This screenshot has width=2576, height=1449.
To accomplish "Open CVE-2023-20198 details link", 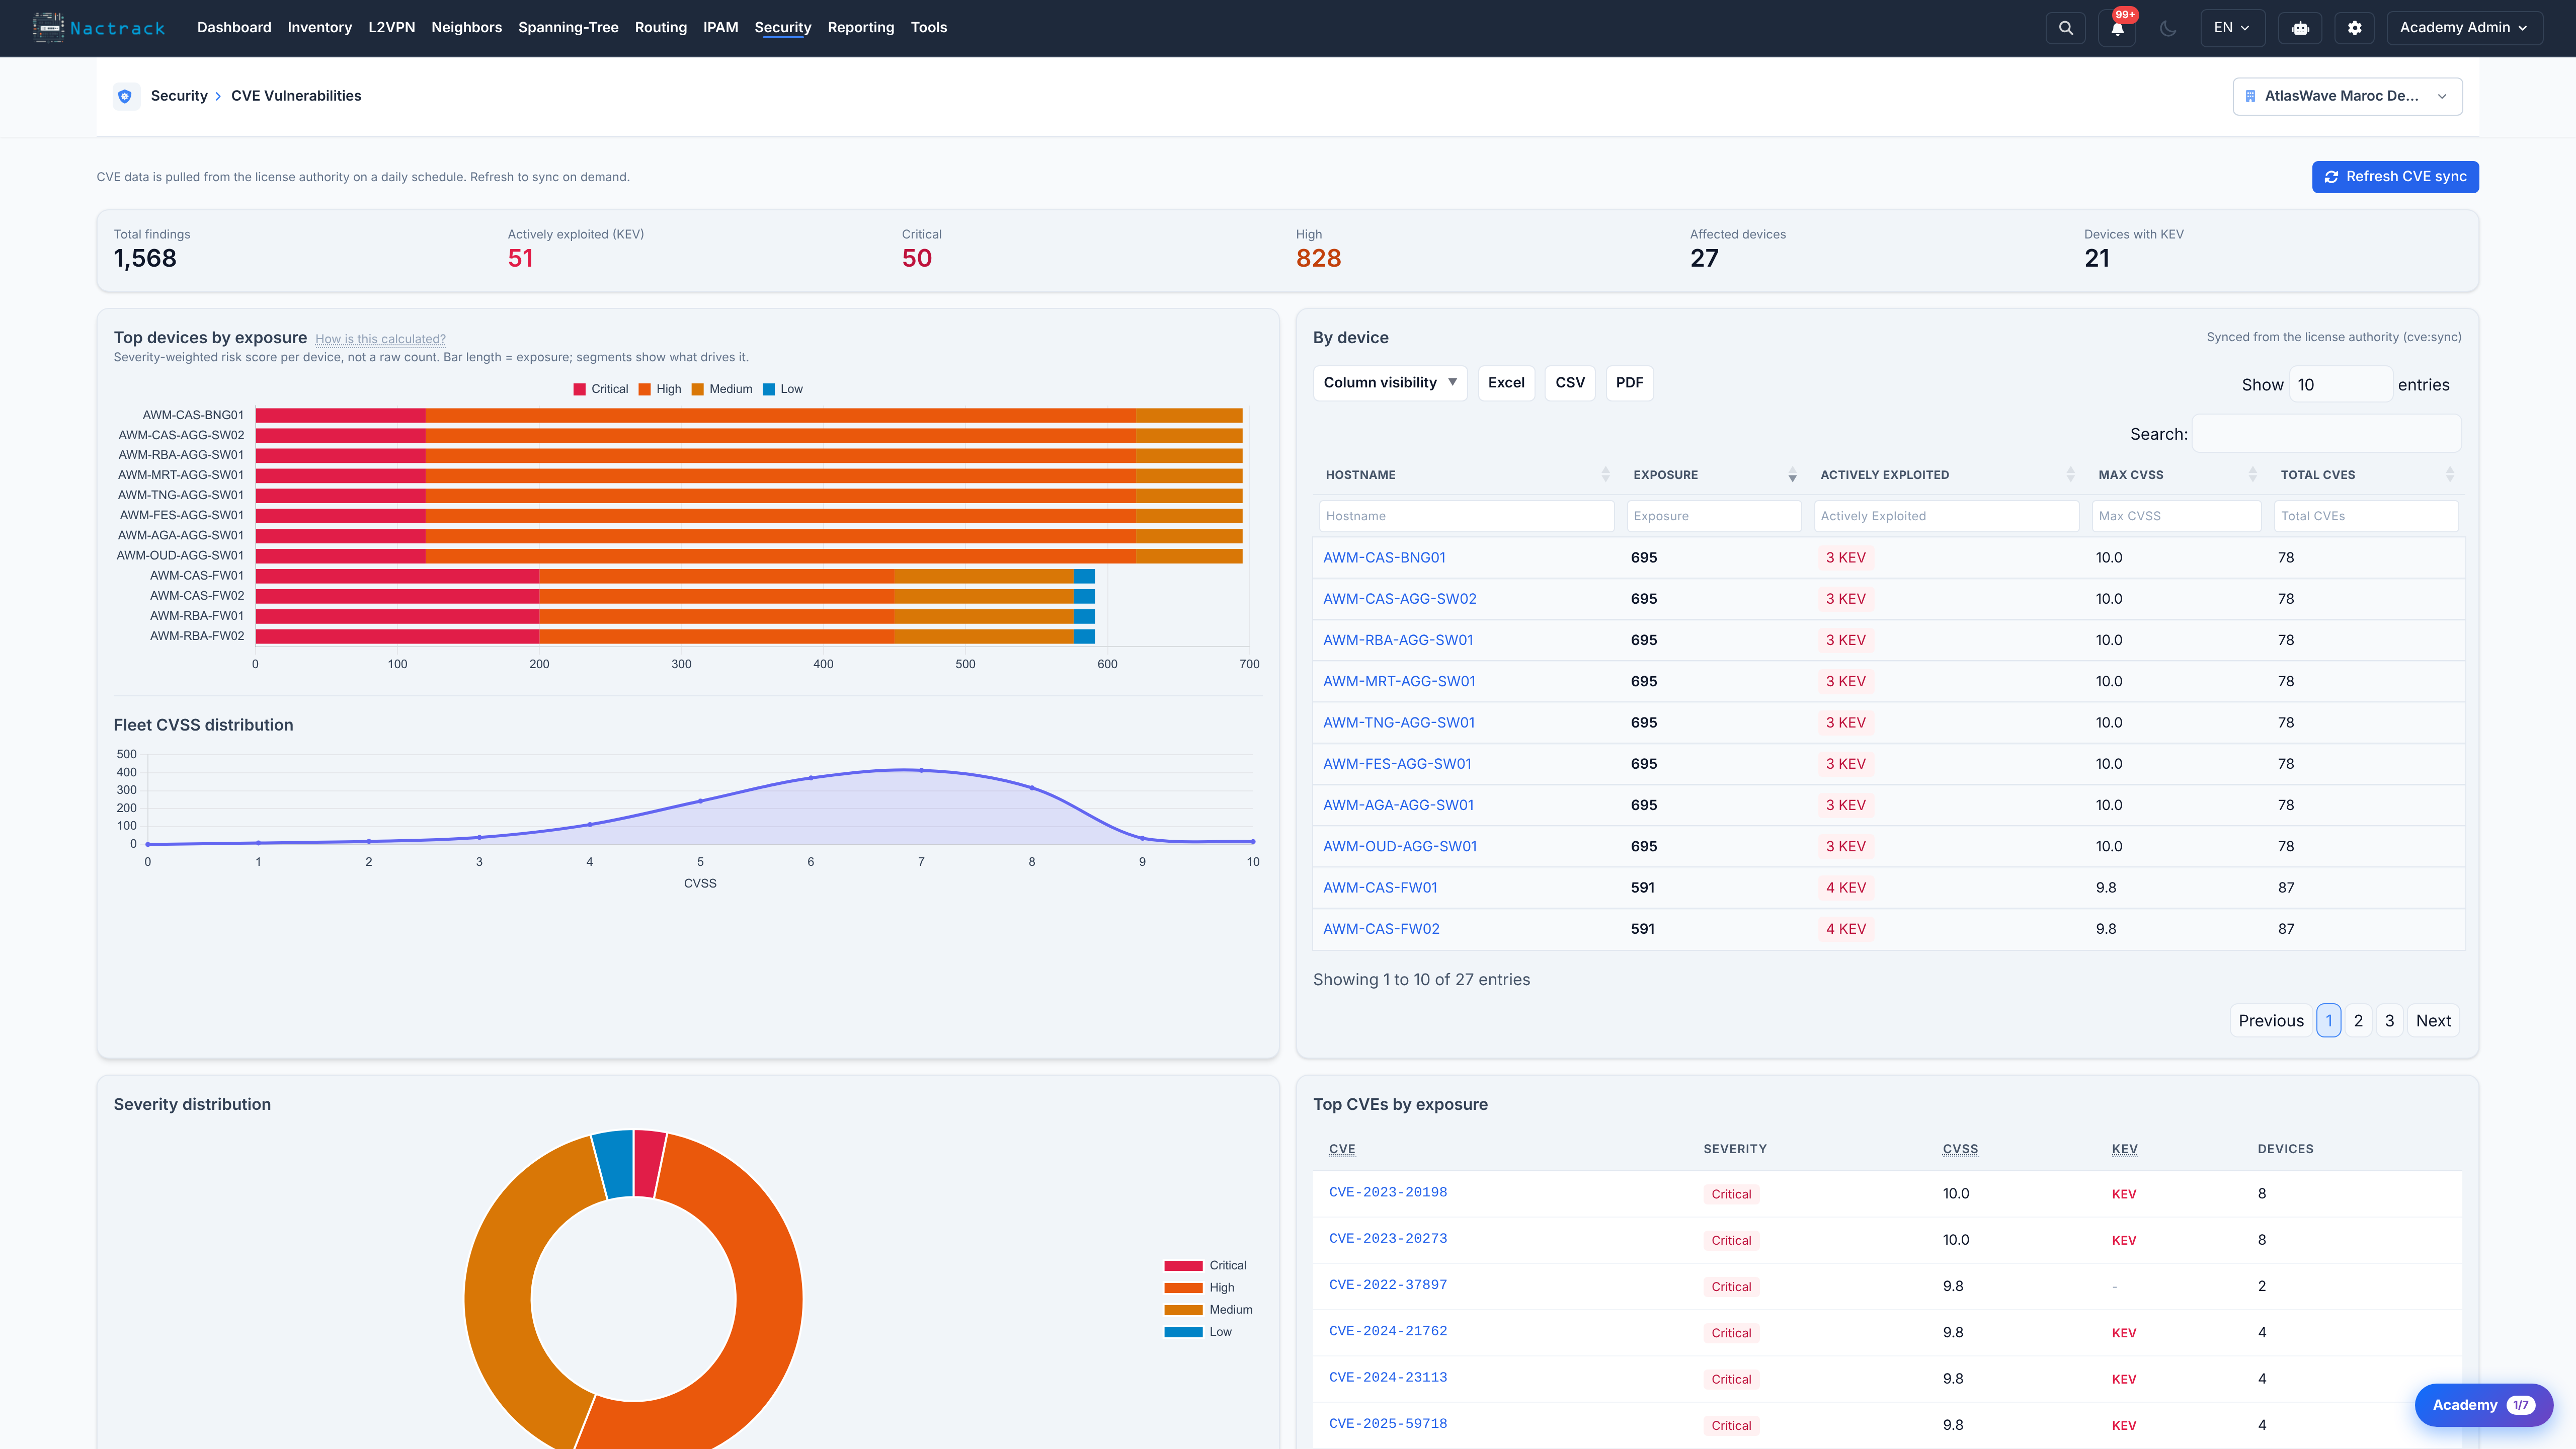I will [x=1388, y=1192].
